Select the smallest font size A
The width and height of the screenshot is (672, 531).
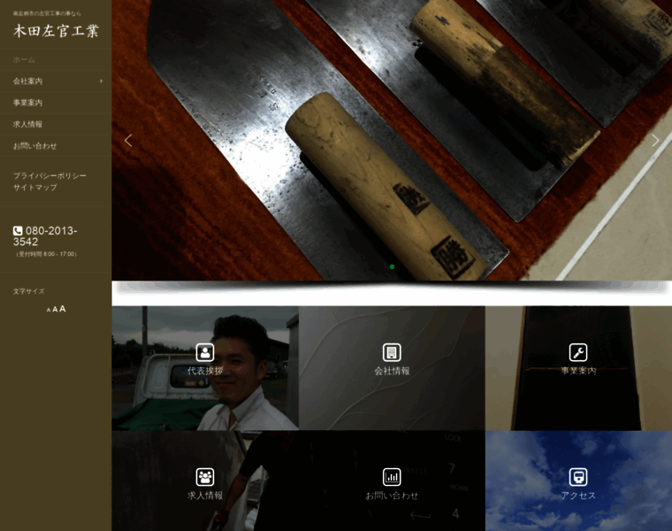point(49,310)
